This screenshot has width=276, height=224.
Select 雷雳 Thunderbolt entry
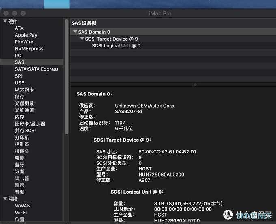pos(20,185)
